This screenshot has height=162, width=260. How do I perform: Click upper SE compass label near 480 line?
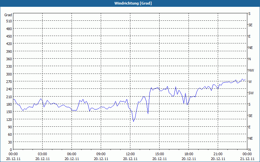tap(250, 25)
